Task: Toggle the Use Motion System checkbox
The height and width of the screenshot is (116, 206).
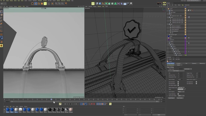Action: click(178, 85)
